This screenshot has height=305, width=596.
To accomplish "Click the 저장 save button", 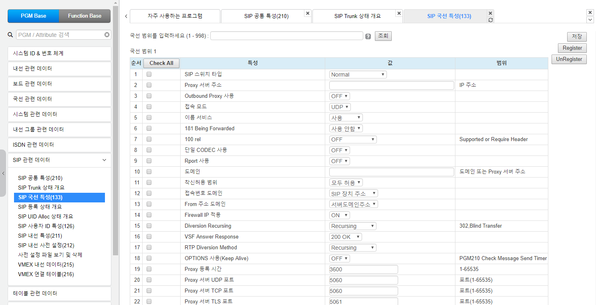I will (577, 36).
